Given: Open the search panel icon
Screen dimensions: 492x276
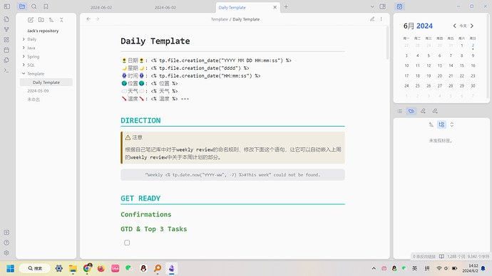Looking at the screenshot, I should tap(34, 6).
